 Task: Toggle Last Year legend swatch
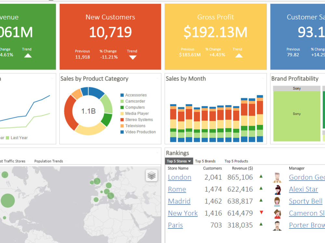[7, 138]
